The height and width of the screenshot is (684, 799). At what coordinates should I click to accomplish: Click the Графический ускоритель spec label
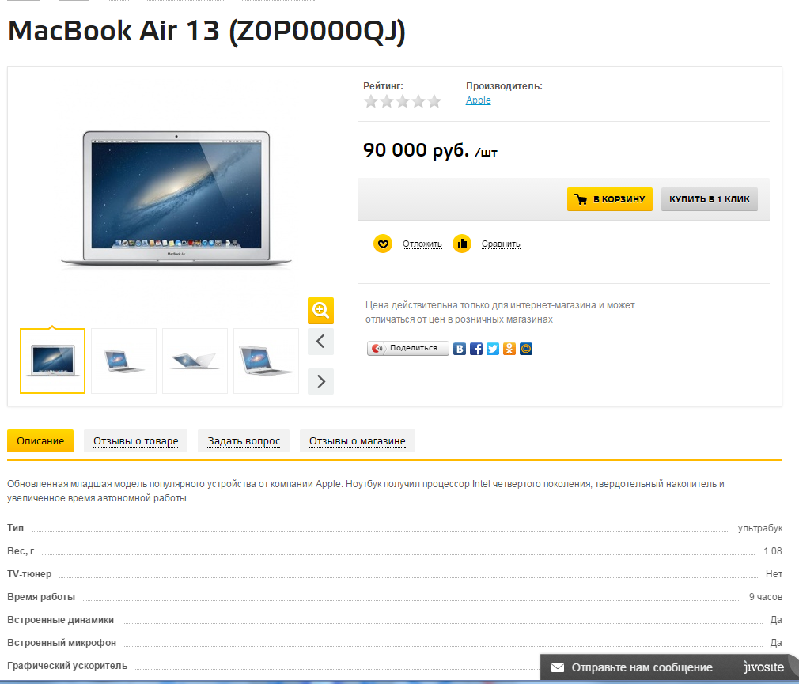(67, 666)
